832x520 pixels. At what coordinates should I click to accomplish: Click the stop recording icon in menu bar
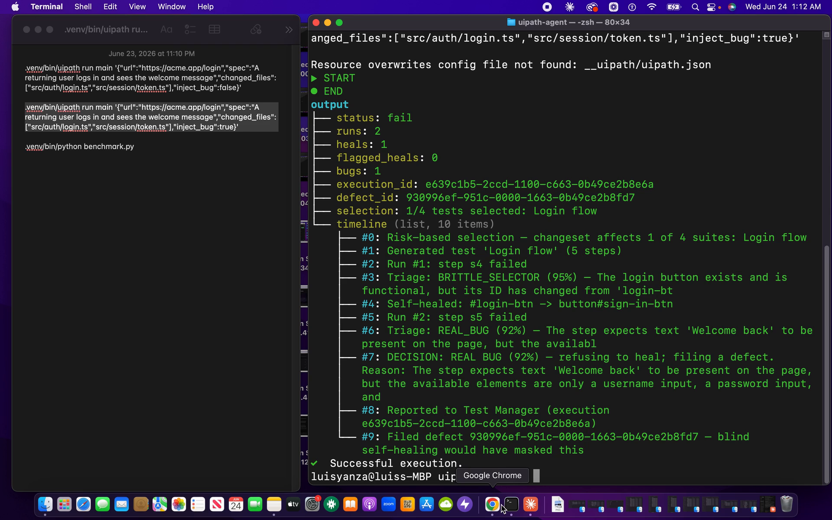tap(547, 6)
